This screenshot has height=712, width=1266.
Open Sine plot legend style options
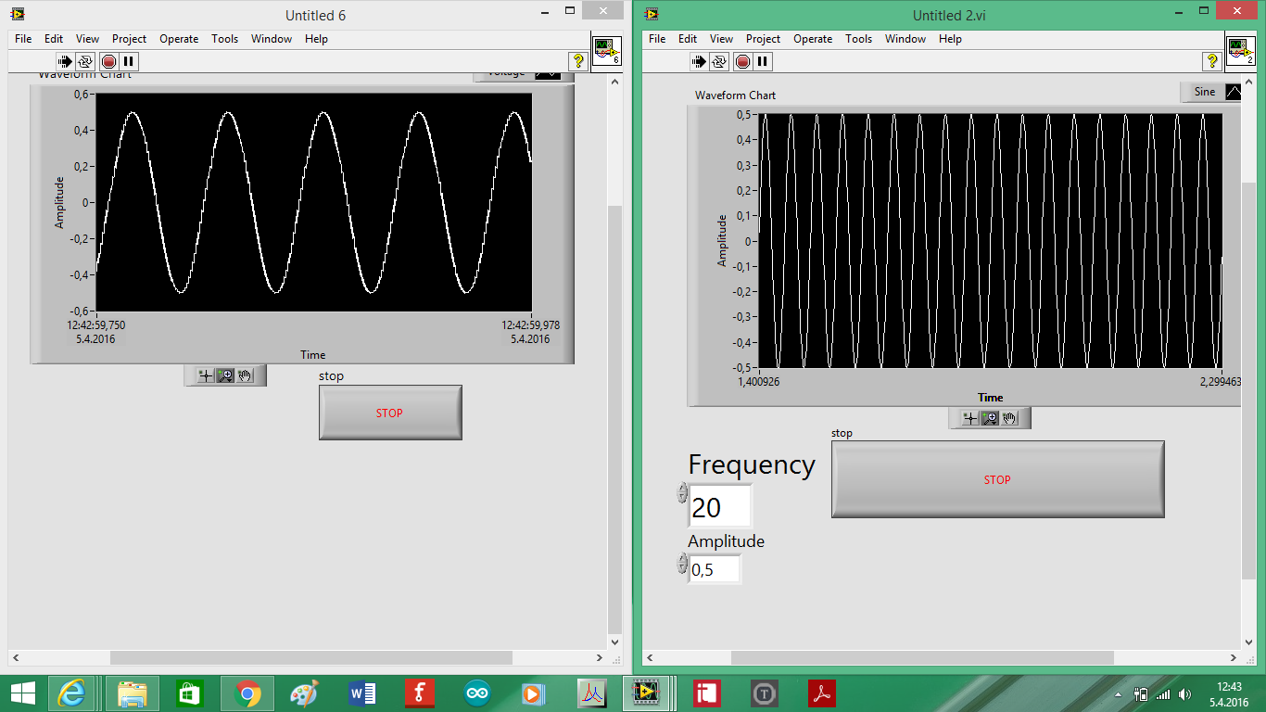(x=1233, y=92)
